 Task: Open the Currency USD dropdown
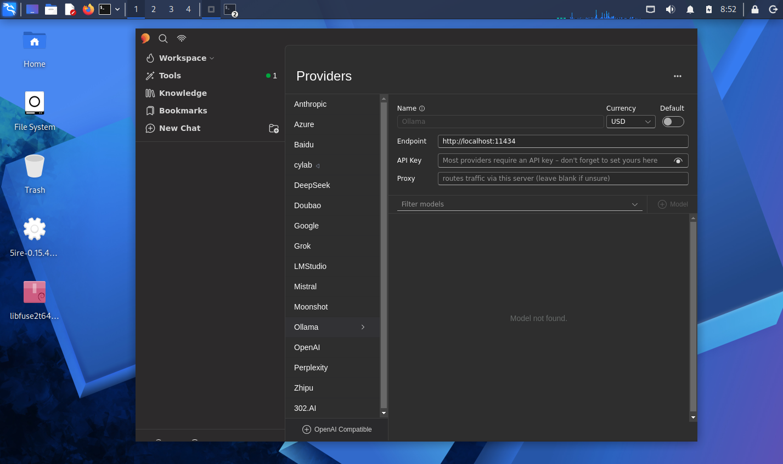(x=630, y=122)
